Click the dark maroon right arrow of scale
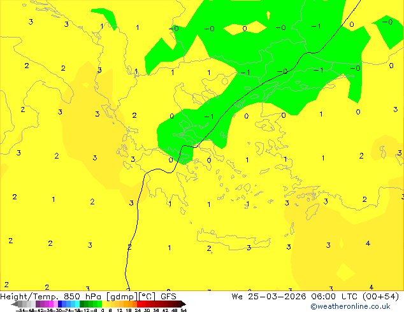The height and width of the screenshot is (312, 404). coord(184,304)
